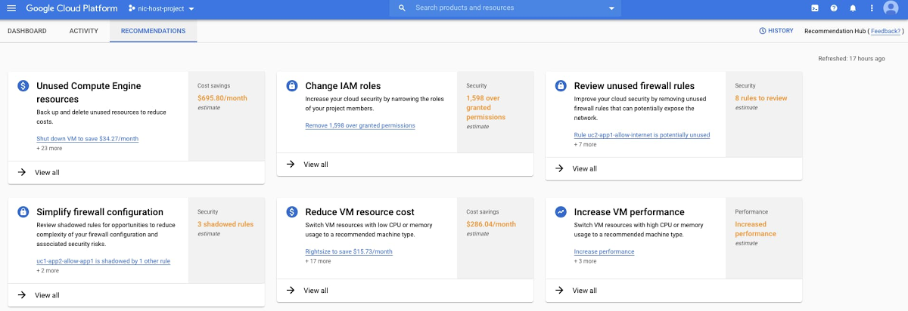This screenshot has width=908, height=311.
Task: Select the Recommendations tab
Action: [x=153, y=31]
